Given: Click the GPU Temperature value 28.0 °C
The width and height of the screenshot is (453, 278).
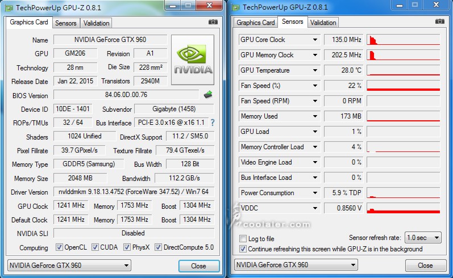Looking at the screenshot, I should pyautogui.click(x=343, y=70).
